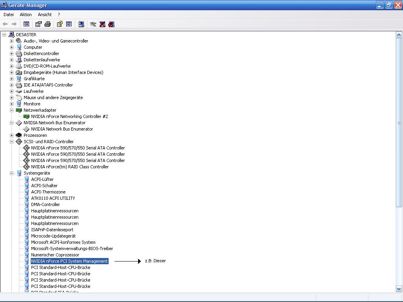Click the SCSI- und RAID-Controller icon
The width and height of the screenshot is (403, 302).
coord(19,142)
